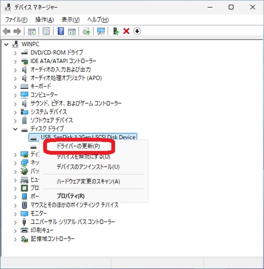
Task: Expand サウンド、ビデオ、およびゲーム コントローラー node
Action: (16, 104)
